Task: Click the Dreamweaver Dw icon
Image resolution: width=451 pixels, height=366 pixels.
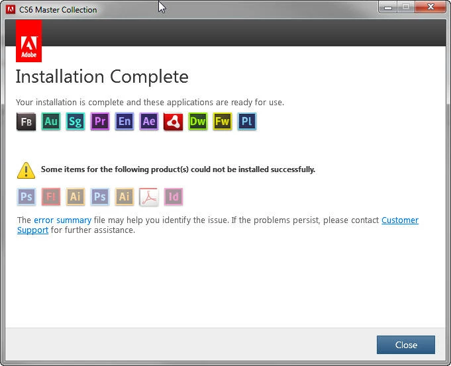Action: click(x=198, y=122)
